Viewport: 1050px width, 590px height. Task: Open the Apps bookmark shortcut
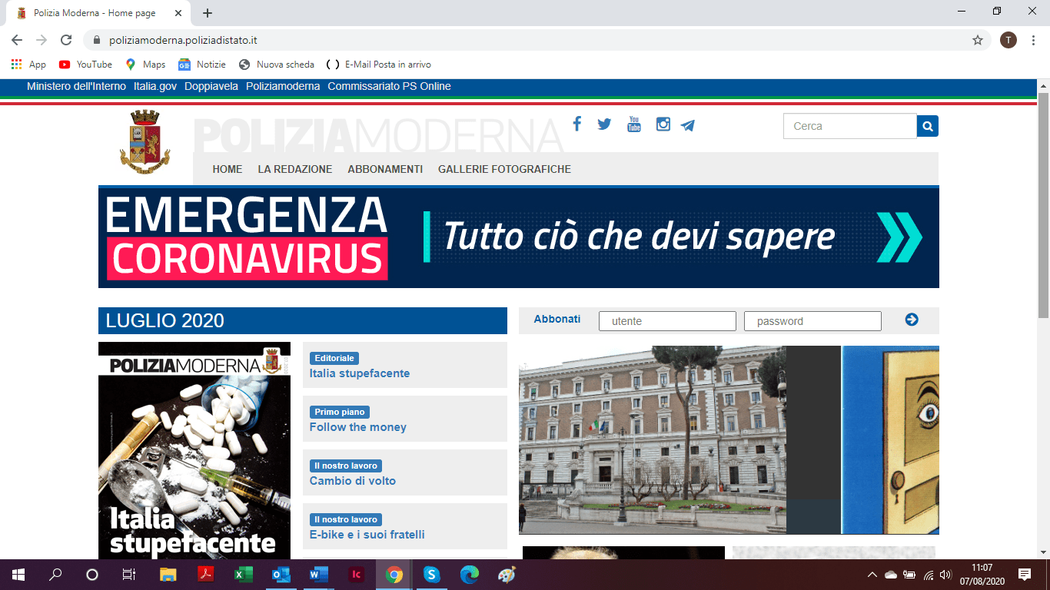[x=28, y=65]
